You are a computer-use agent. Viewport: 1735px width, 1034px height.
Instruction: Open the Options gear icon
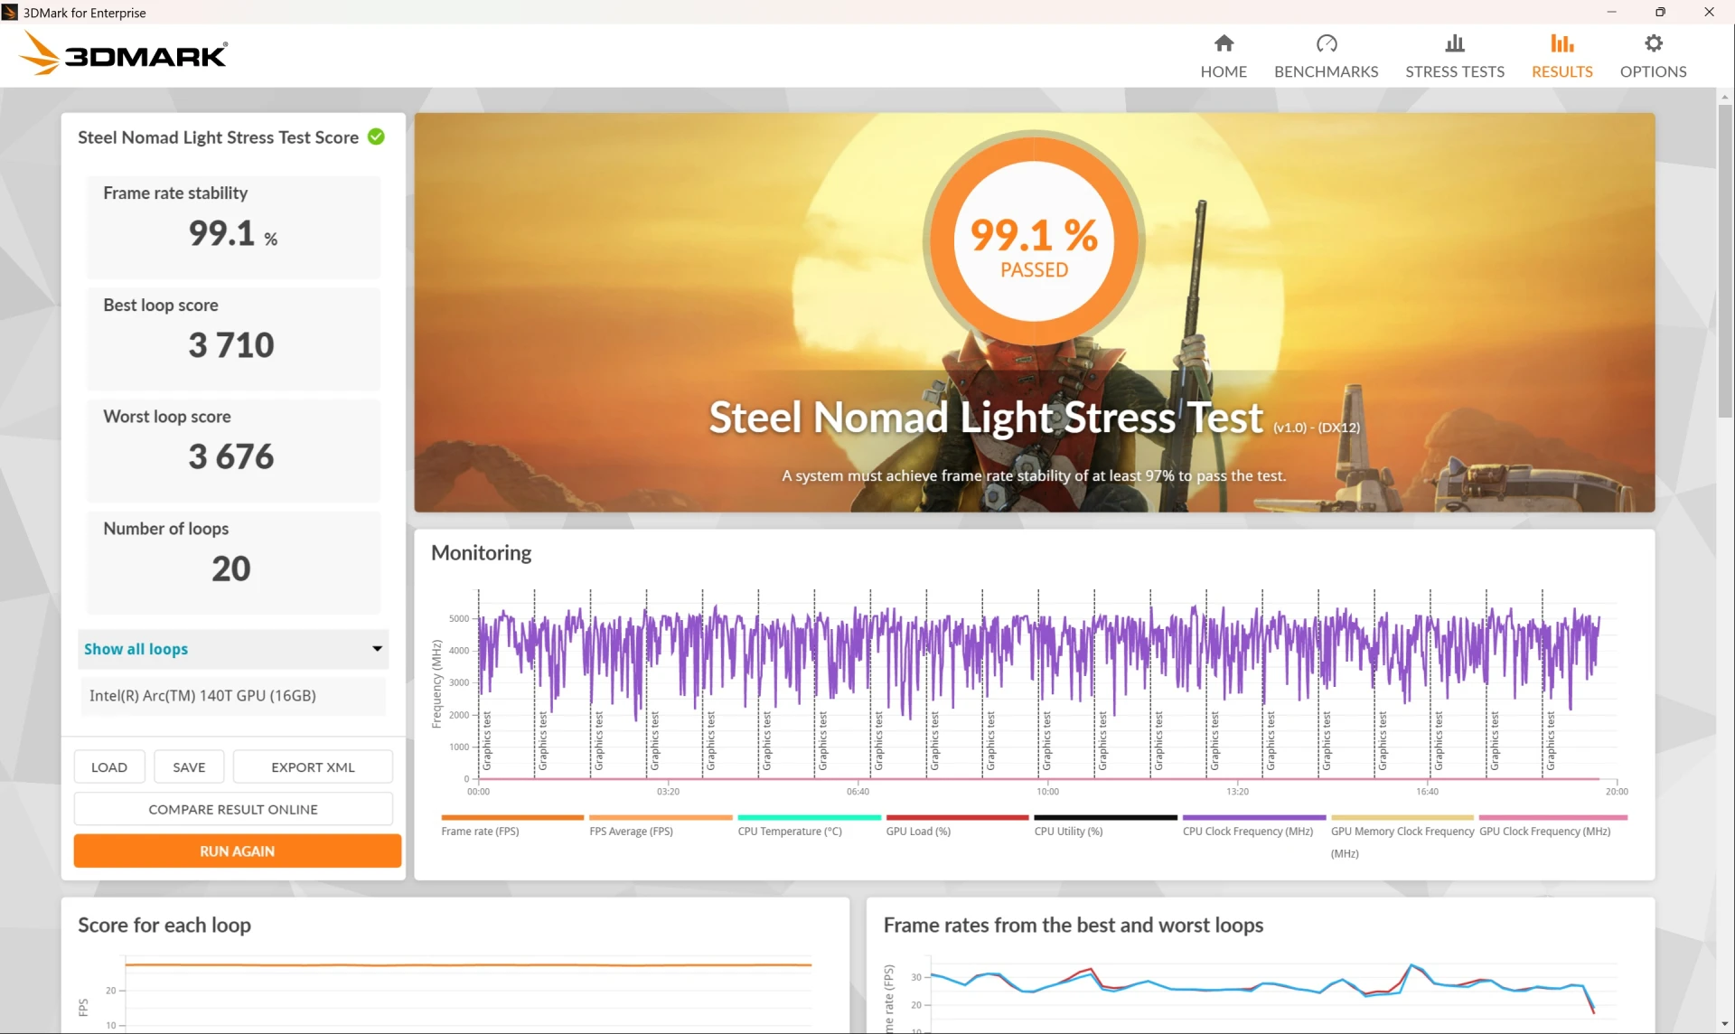point(1653,43)
